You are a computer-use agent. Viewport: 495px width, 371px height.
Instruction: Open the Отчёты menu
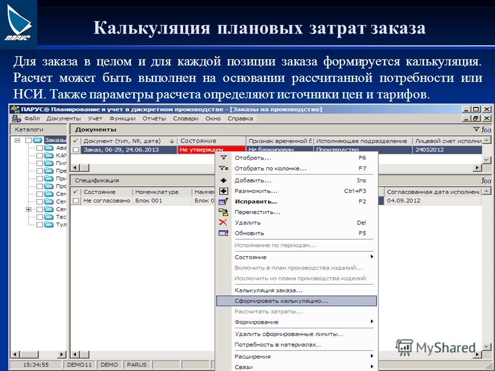(154, 119)
